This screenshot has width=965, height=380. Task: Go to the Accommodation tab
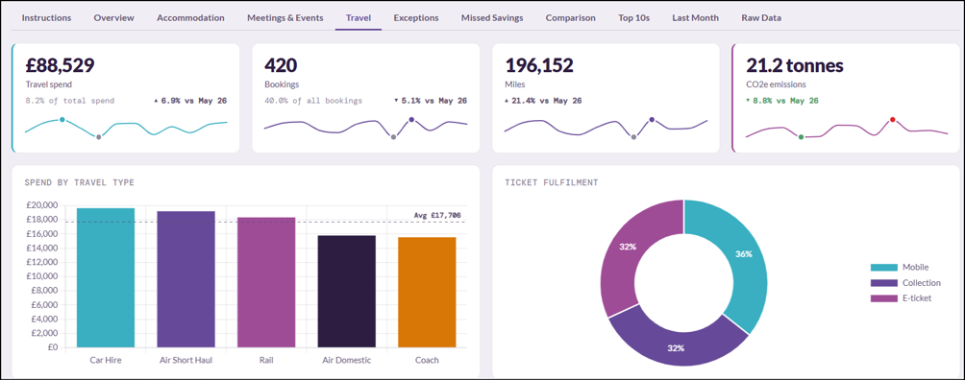[190, 18]
